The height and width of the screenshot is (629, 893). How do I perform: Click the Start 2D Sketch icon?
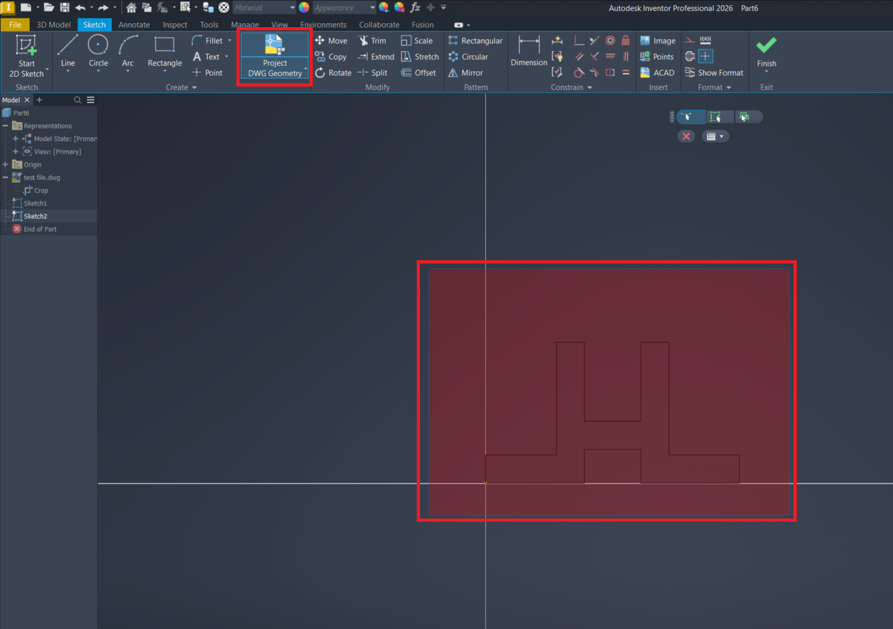(x=26, y=46)
